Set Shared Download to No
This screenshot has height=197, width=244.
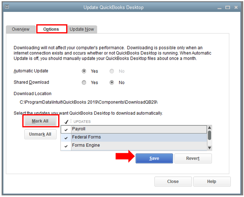pyautogui.click(x=112, y=82)
